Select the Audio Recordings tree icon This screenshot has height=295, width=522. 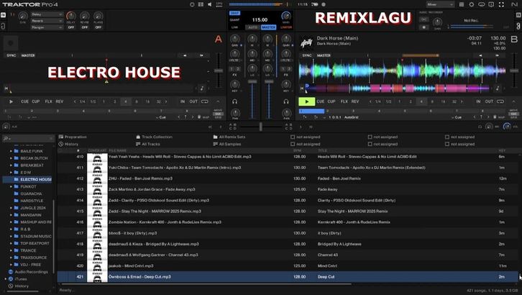click(12, 271)
